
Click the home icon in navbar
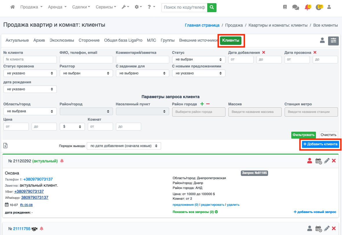pos(12,7)
